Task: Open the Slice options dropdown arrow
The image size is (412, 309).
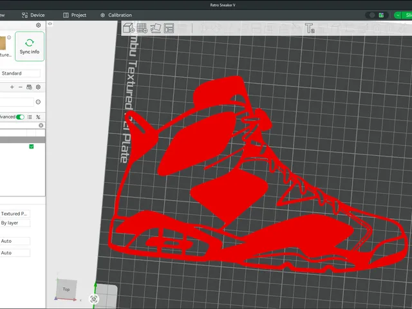Action: (x=398, y=15)
